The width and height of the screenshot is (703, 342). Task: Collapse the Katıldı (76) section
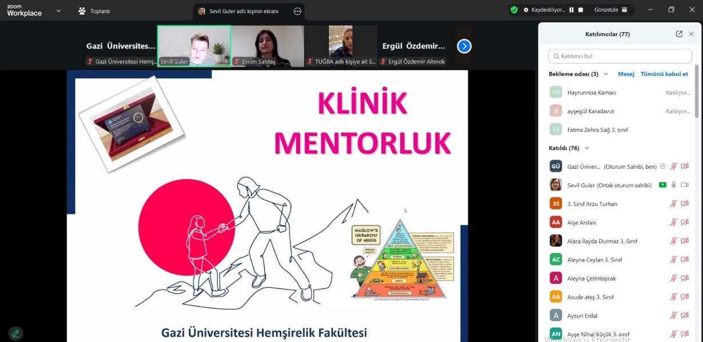pyautogui.click(x=586, y=148)
